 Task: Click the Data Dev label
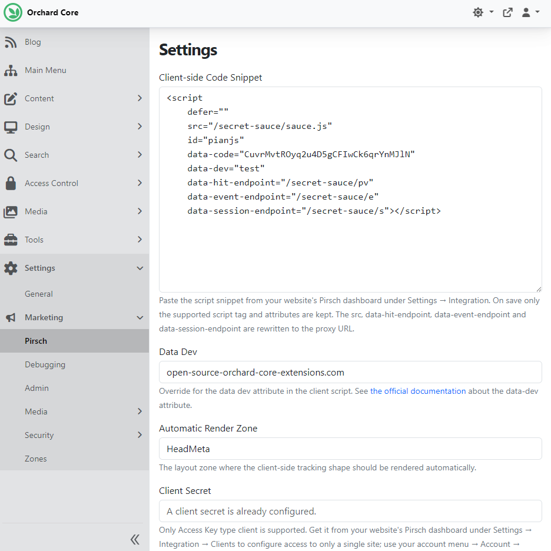click(x=178, y=352)
